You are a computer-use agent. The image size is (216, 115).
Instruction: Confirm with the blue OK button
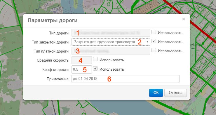156,93
